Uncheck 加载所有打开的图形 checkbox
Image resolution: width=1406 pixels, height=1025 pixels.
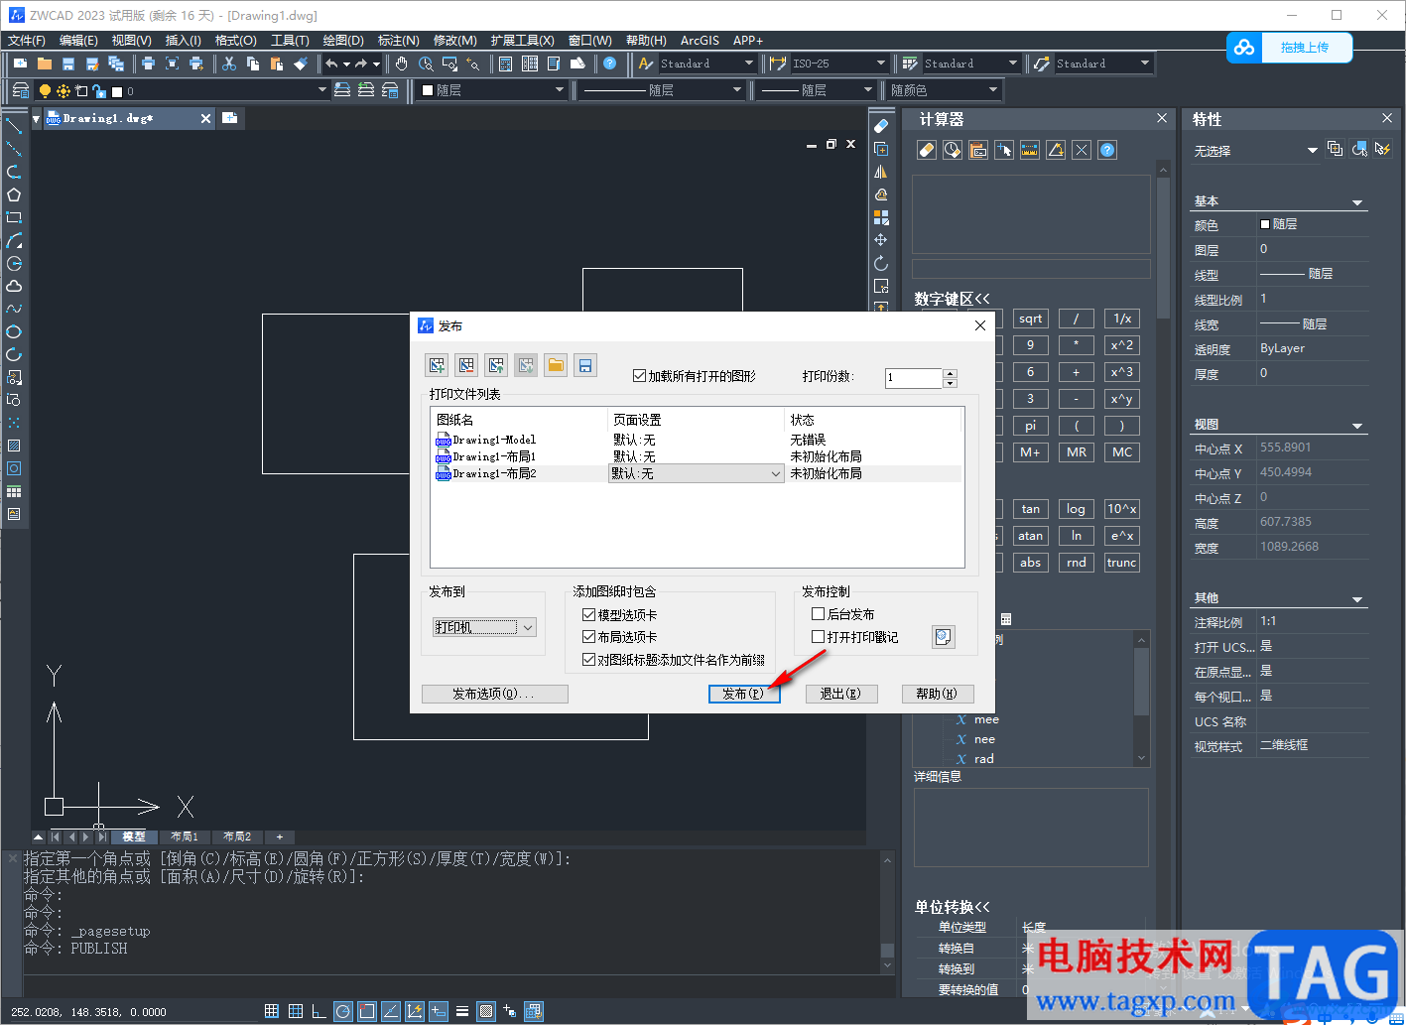640,376
